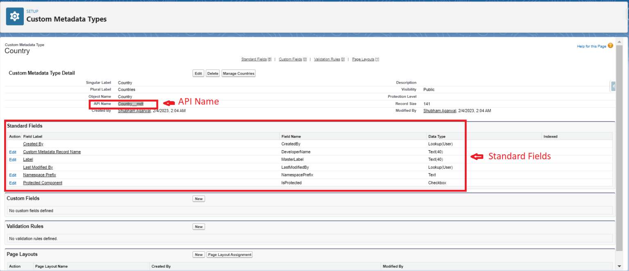Open Shubham Agarwal's Created By profile link
This screenshot has width=629, height=271.
click(135, 111)
